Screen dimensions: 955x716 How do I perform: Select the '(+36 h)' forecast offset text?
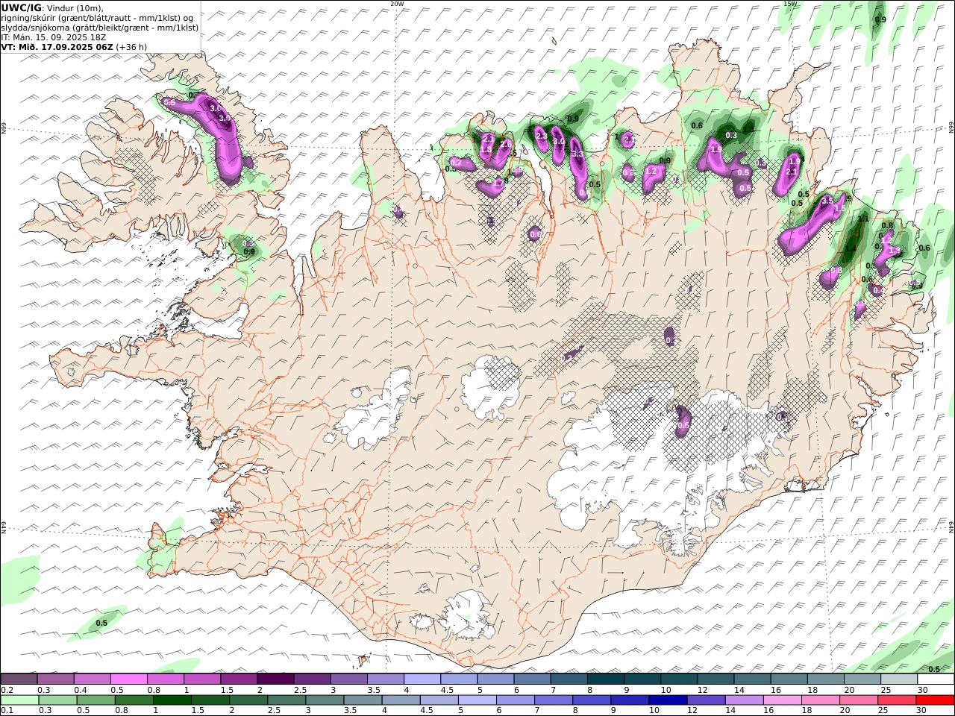[x=132, y=46]
